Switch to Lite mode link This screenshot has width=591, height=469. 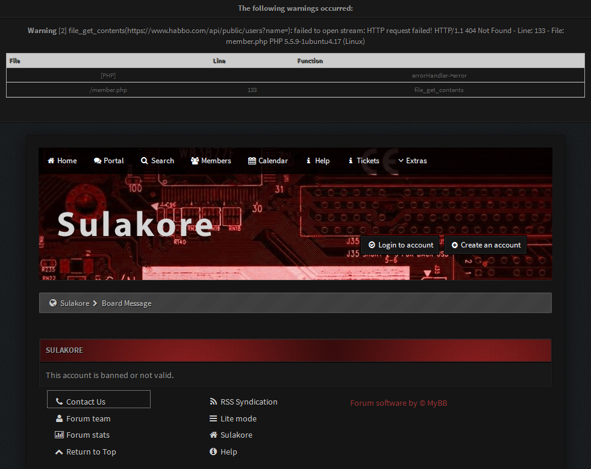point(239,418)
